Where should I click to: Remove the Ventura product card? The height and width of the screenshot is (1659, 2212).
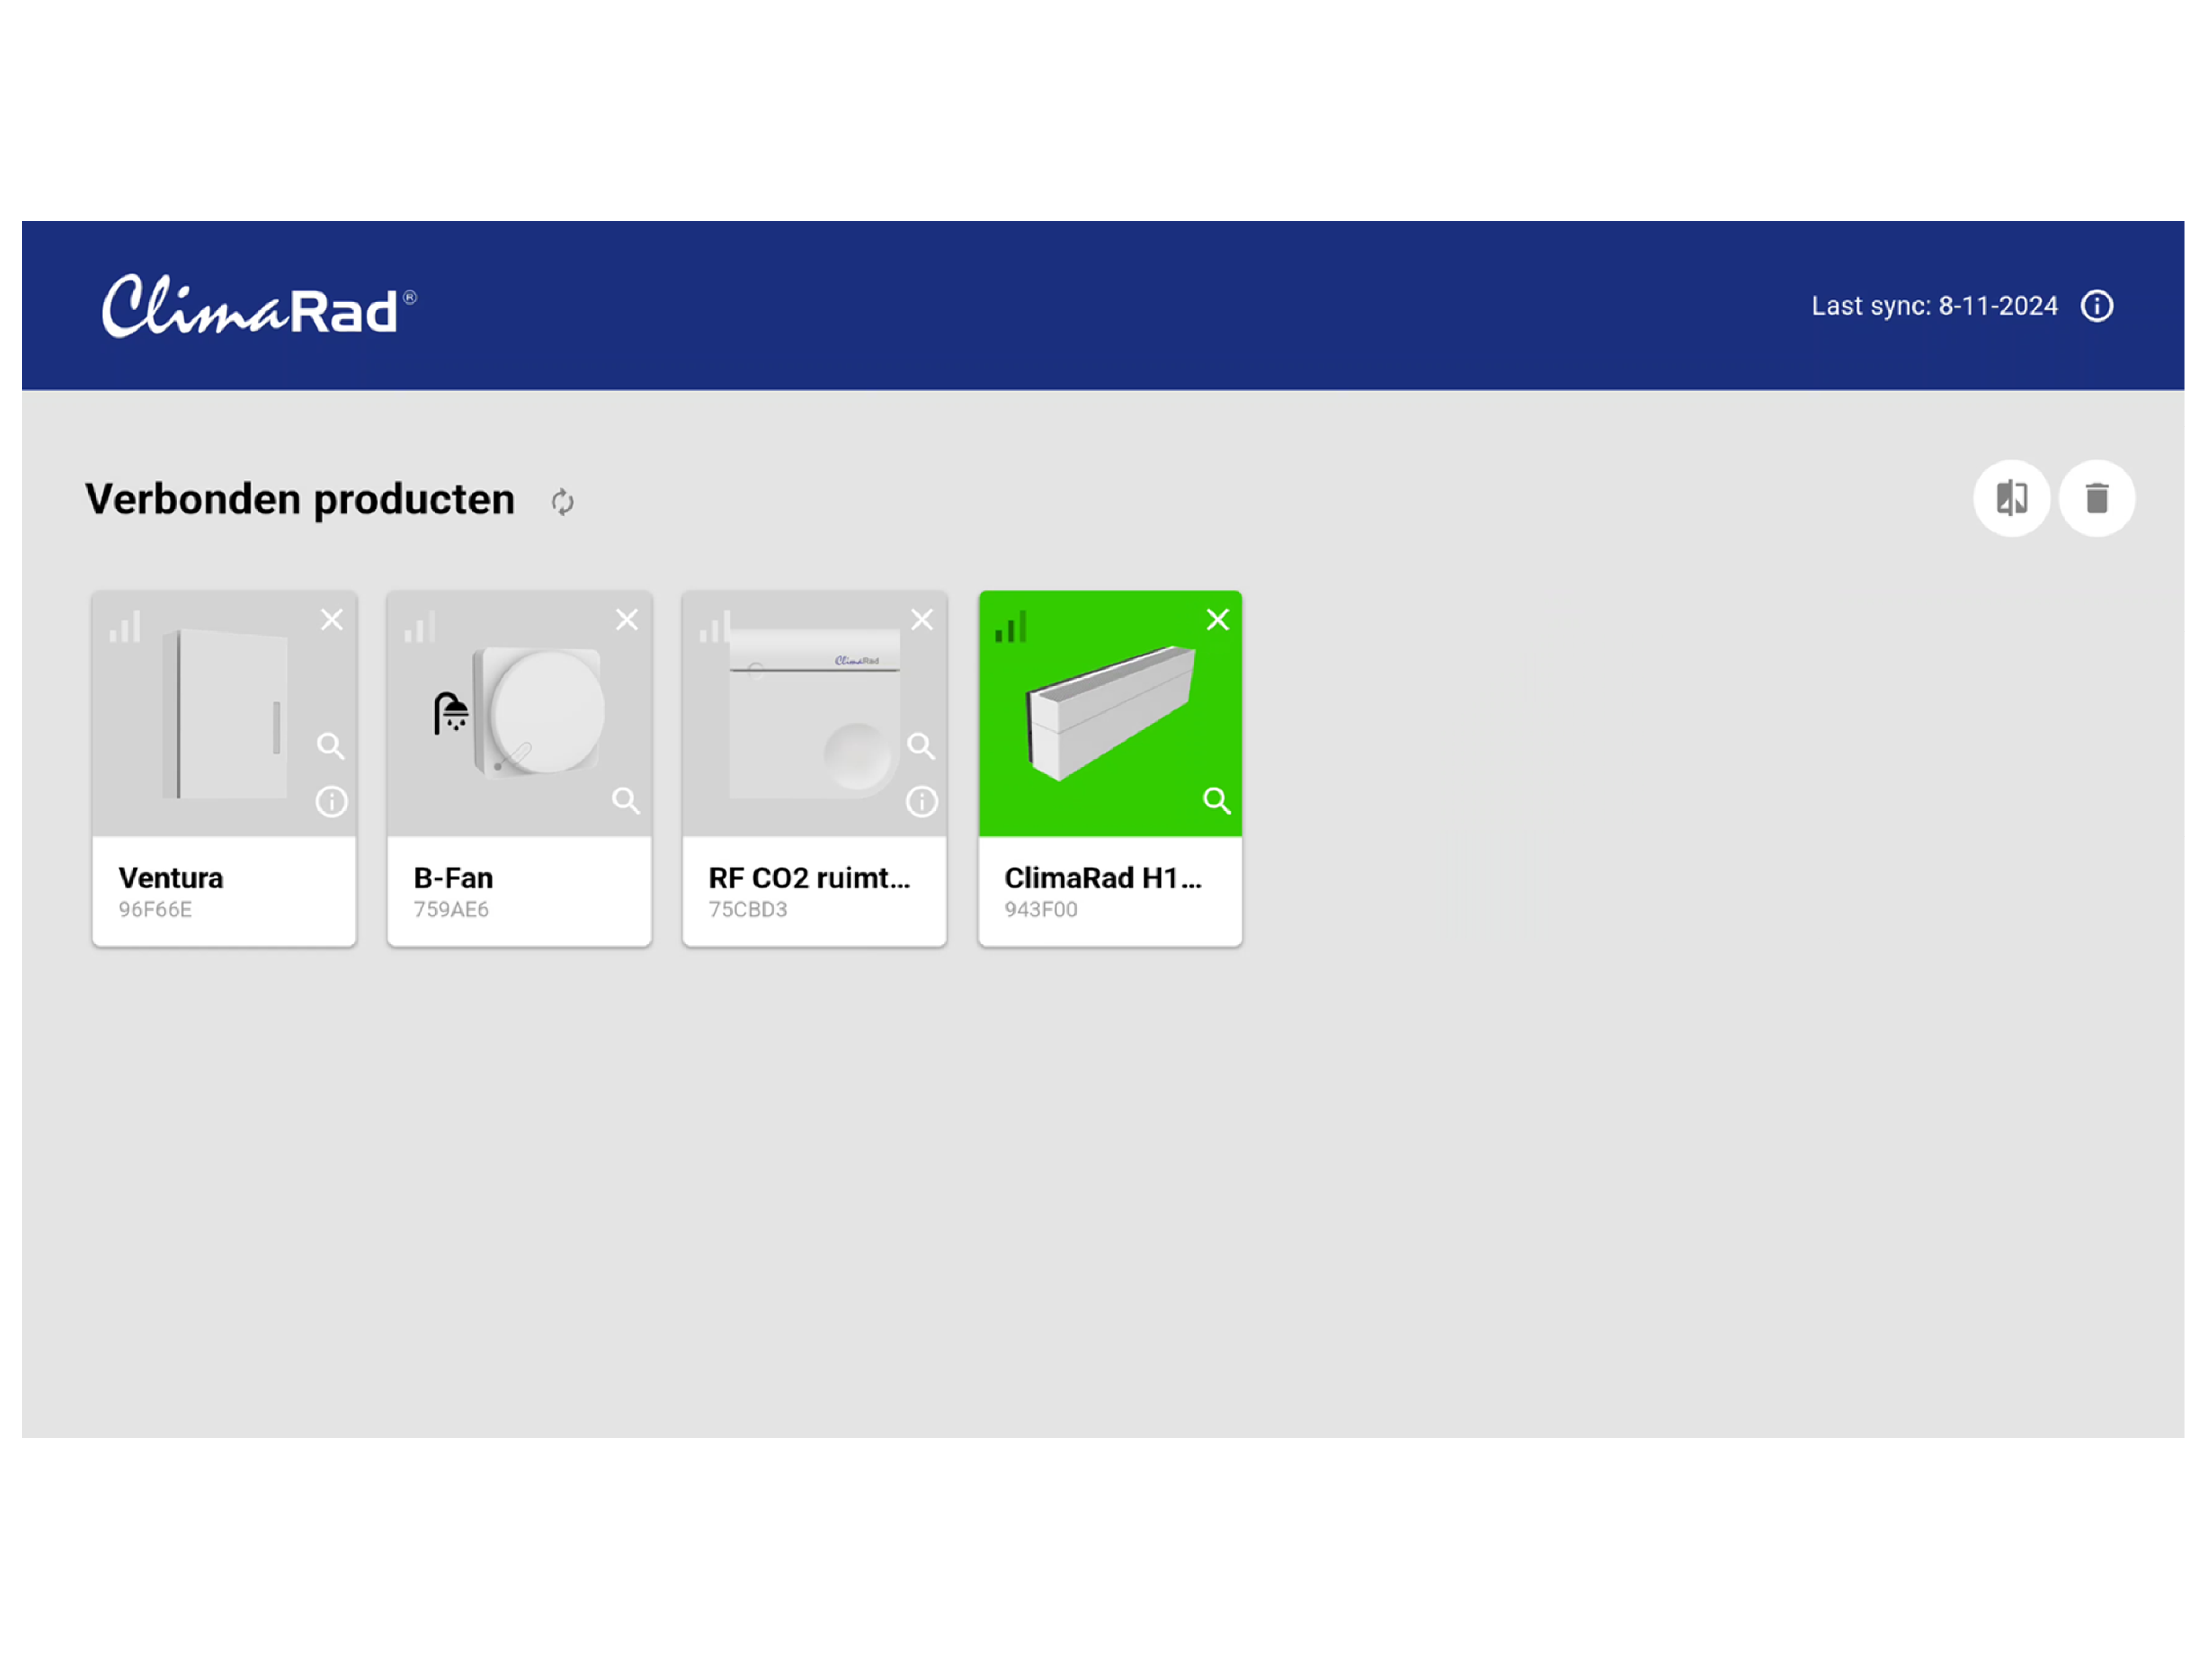pyautogui.click(x=331, y=620)
